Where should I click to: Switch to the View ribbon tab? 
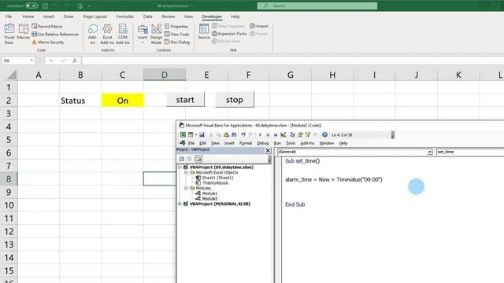[x=188, y=17]
